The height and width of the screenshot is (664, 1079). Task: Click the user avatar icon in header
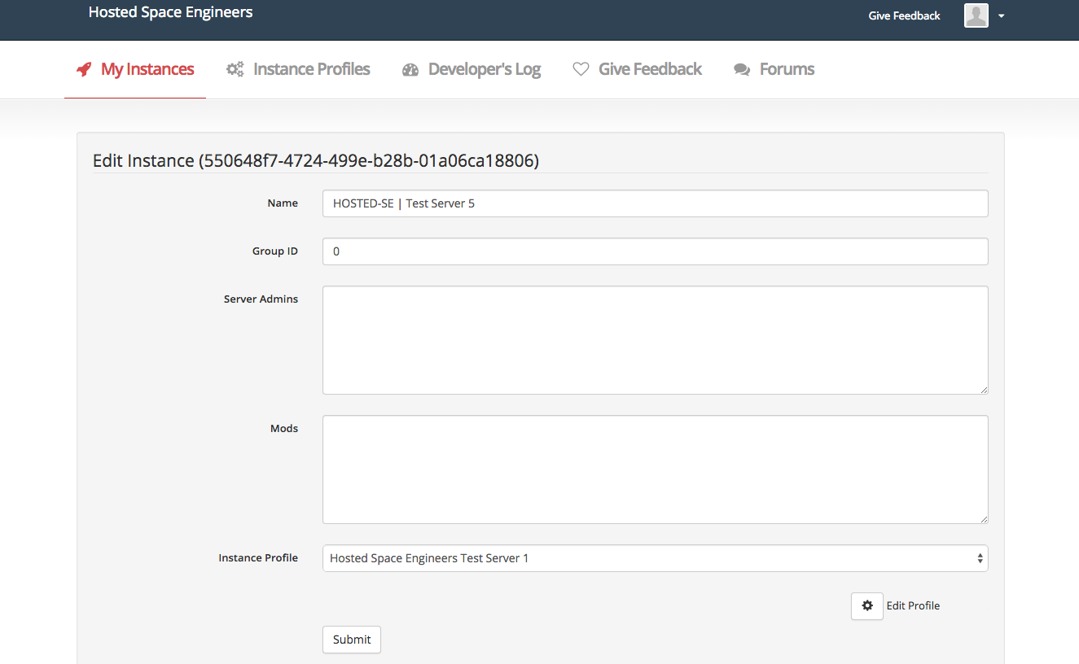click(976, 15)
